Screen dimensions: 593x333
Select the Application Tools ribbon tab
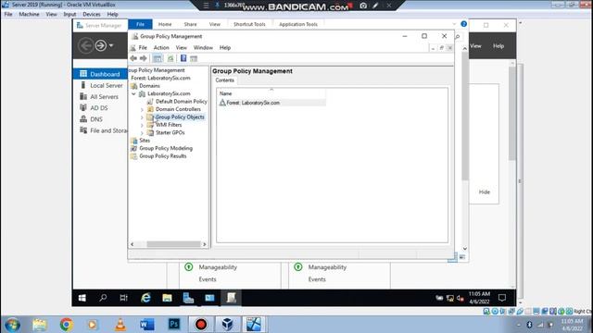(298, 24)
